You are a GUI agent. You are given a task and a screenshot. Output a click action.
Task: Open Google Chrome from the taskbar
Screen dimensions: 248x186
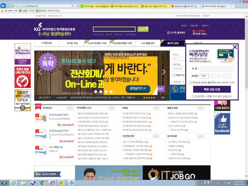(42, 183)
